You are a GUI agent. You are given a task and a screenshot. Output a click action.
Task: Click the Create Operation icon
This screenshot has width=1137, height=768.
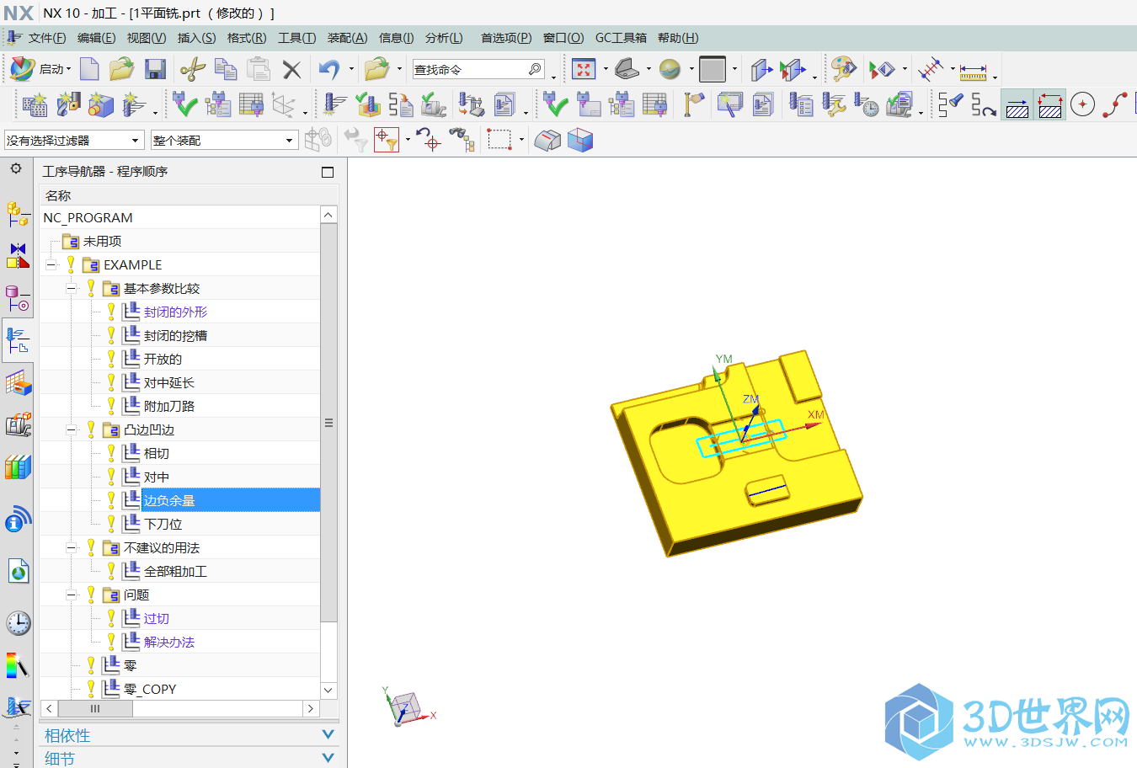[133, 104]
